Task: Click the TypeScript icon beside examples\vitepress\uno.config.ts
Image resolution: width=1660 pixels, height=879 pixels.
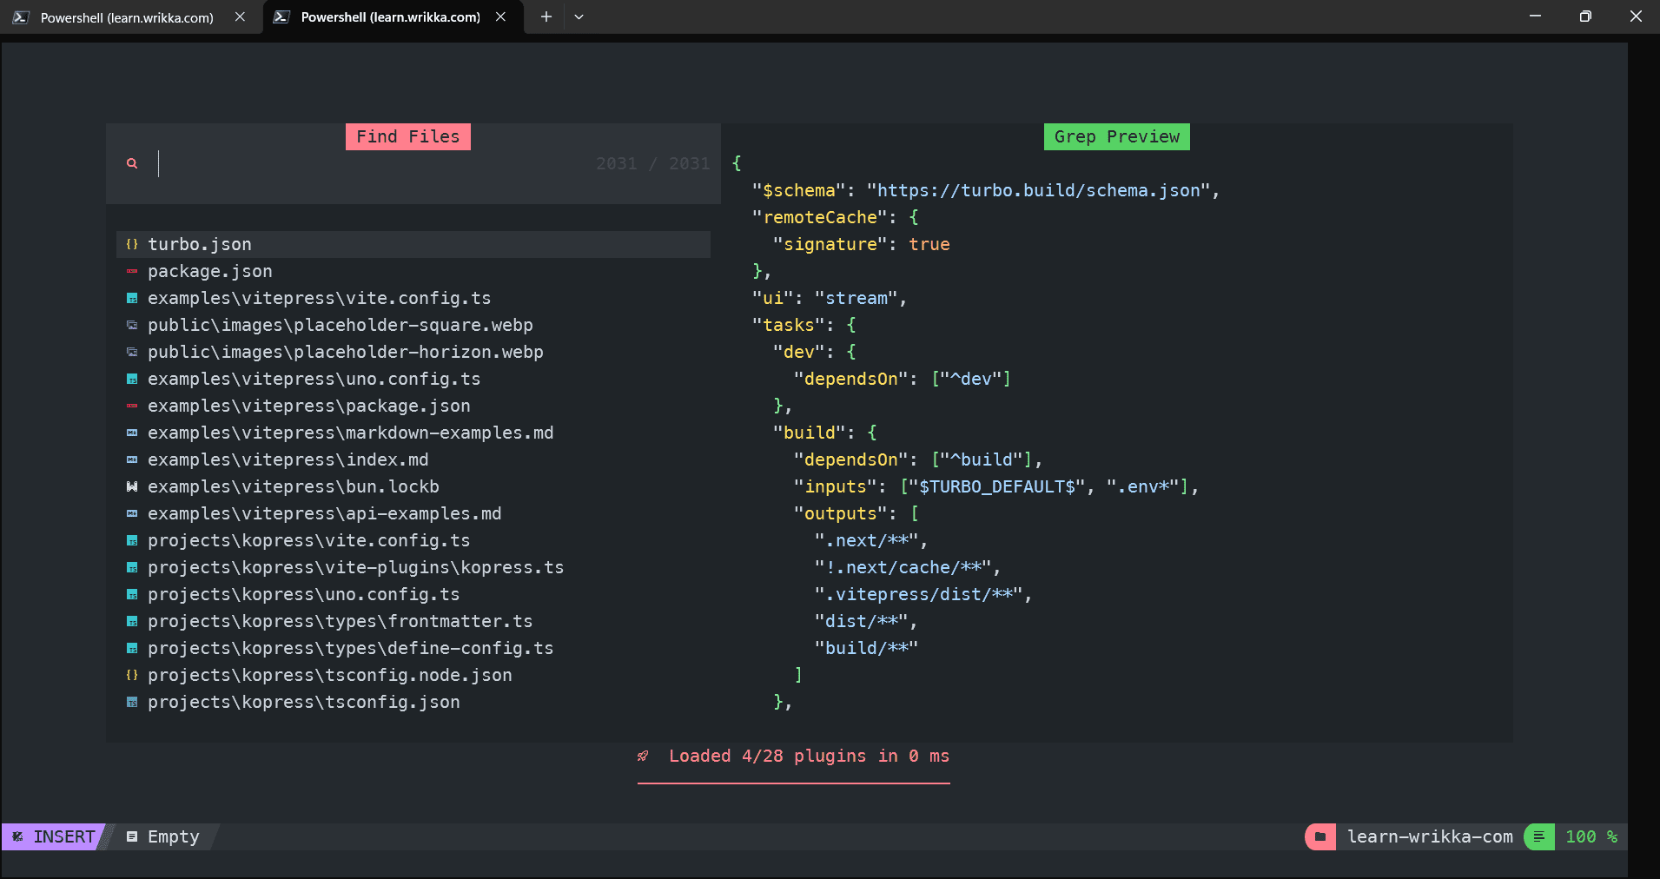Action: coord(132,379)
